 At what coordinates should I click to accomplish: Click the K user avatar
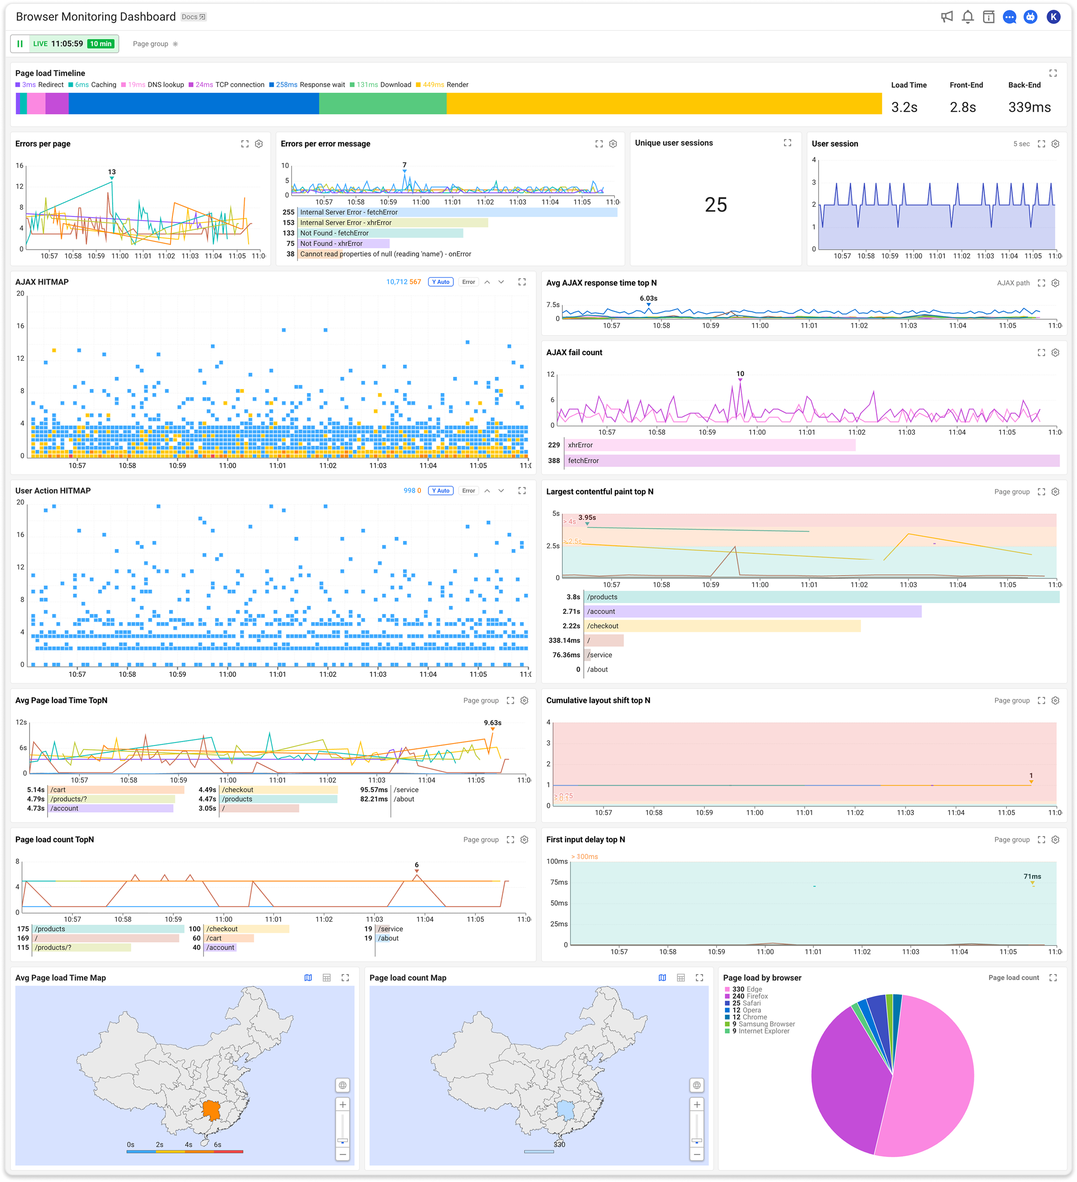coord(1053,17)
